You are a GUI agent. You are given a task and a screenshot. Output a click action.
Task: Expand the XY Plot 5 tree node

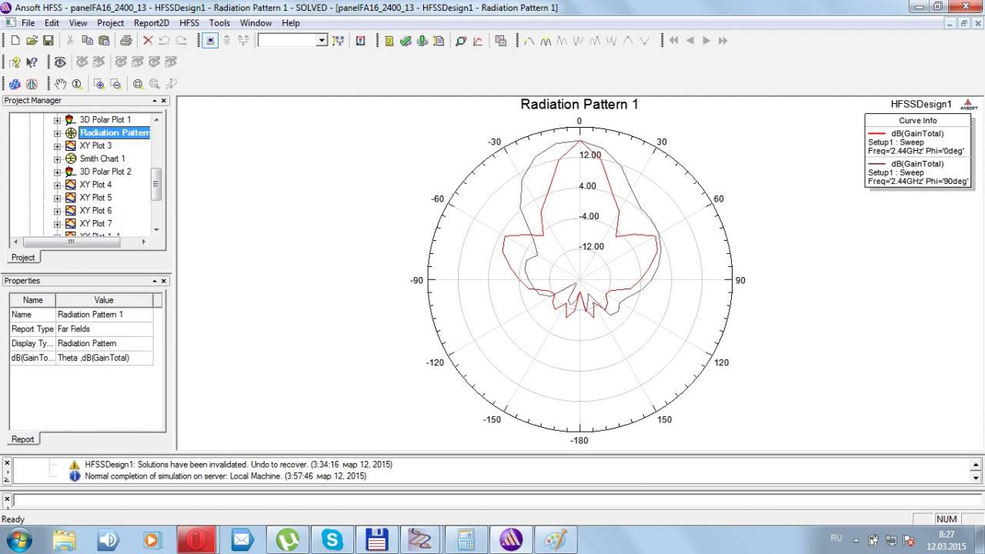(x=57, y=198)
